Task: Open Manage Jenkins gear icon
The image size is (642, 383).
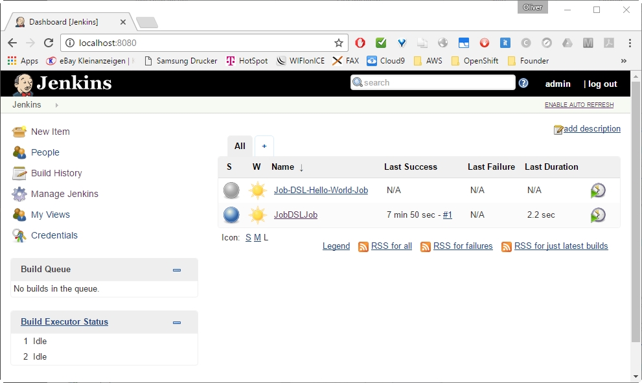Action: (x=19, y=194)
